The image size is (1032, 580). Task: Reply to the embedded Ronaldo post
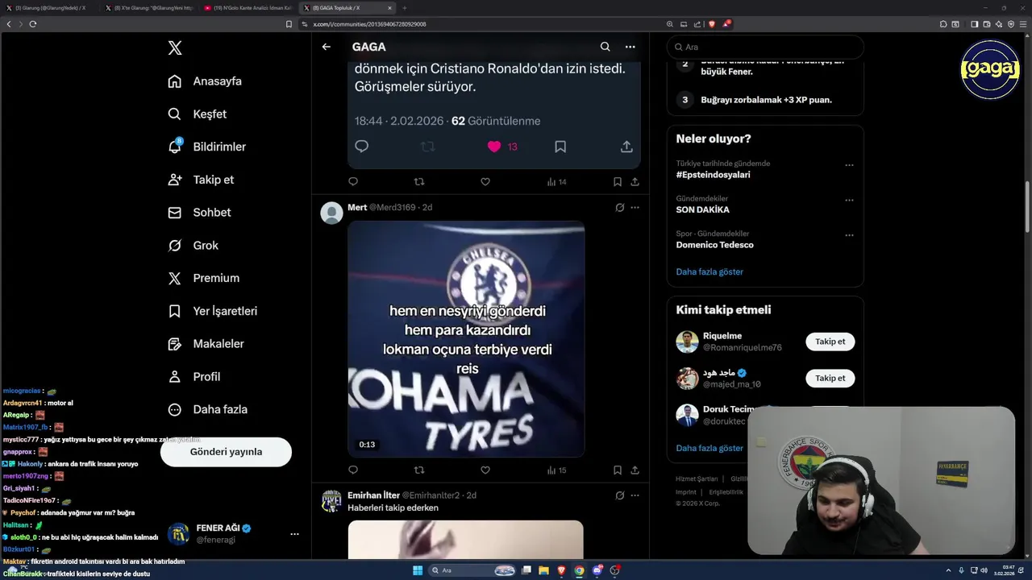(362, 147)
